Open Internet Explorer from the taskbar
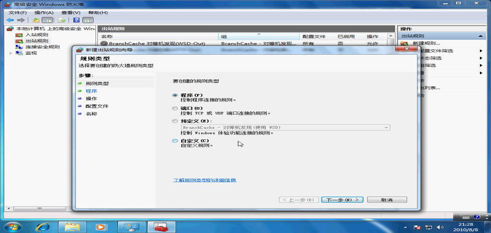The height and width of the screenshot is (233, 491). point(43,225)
